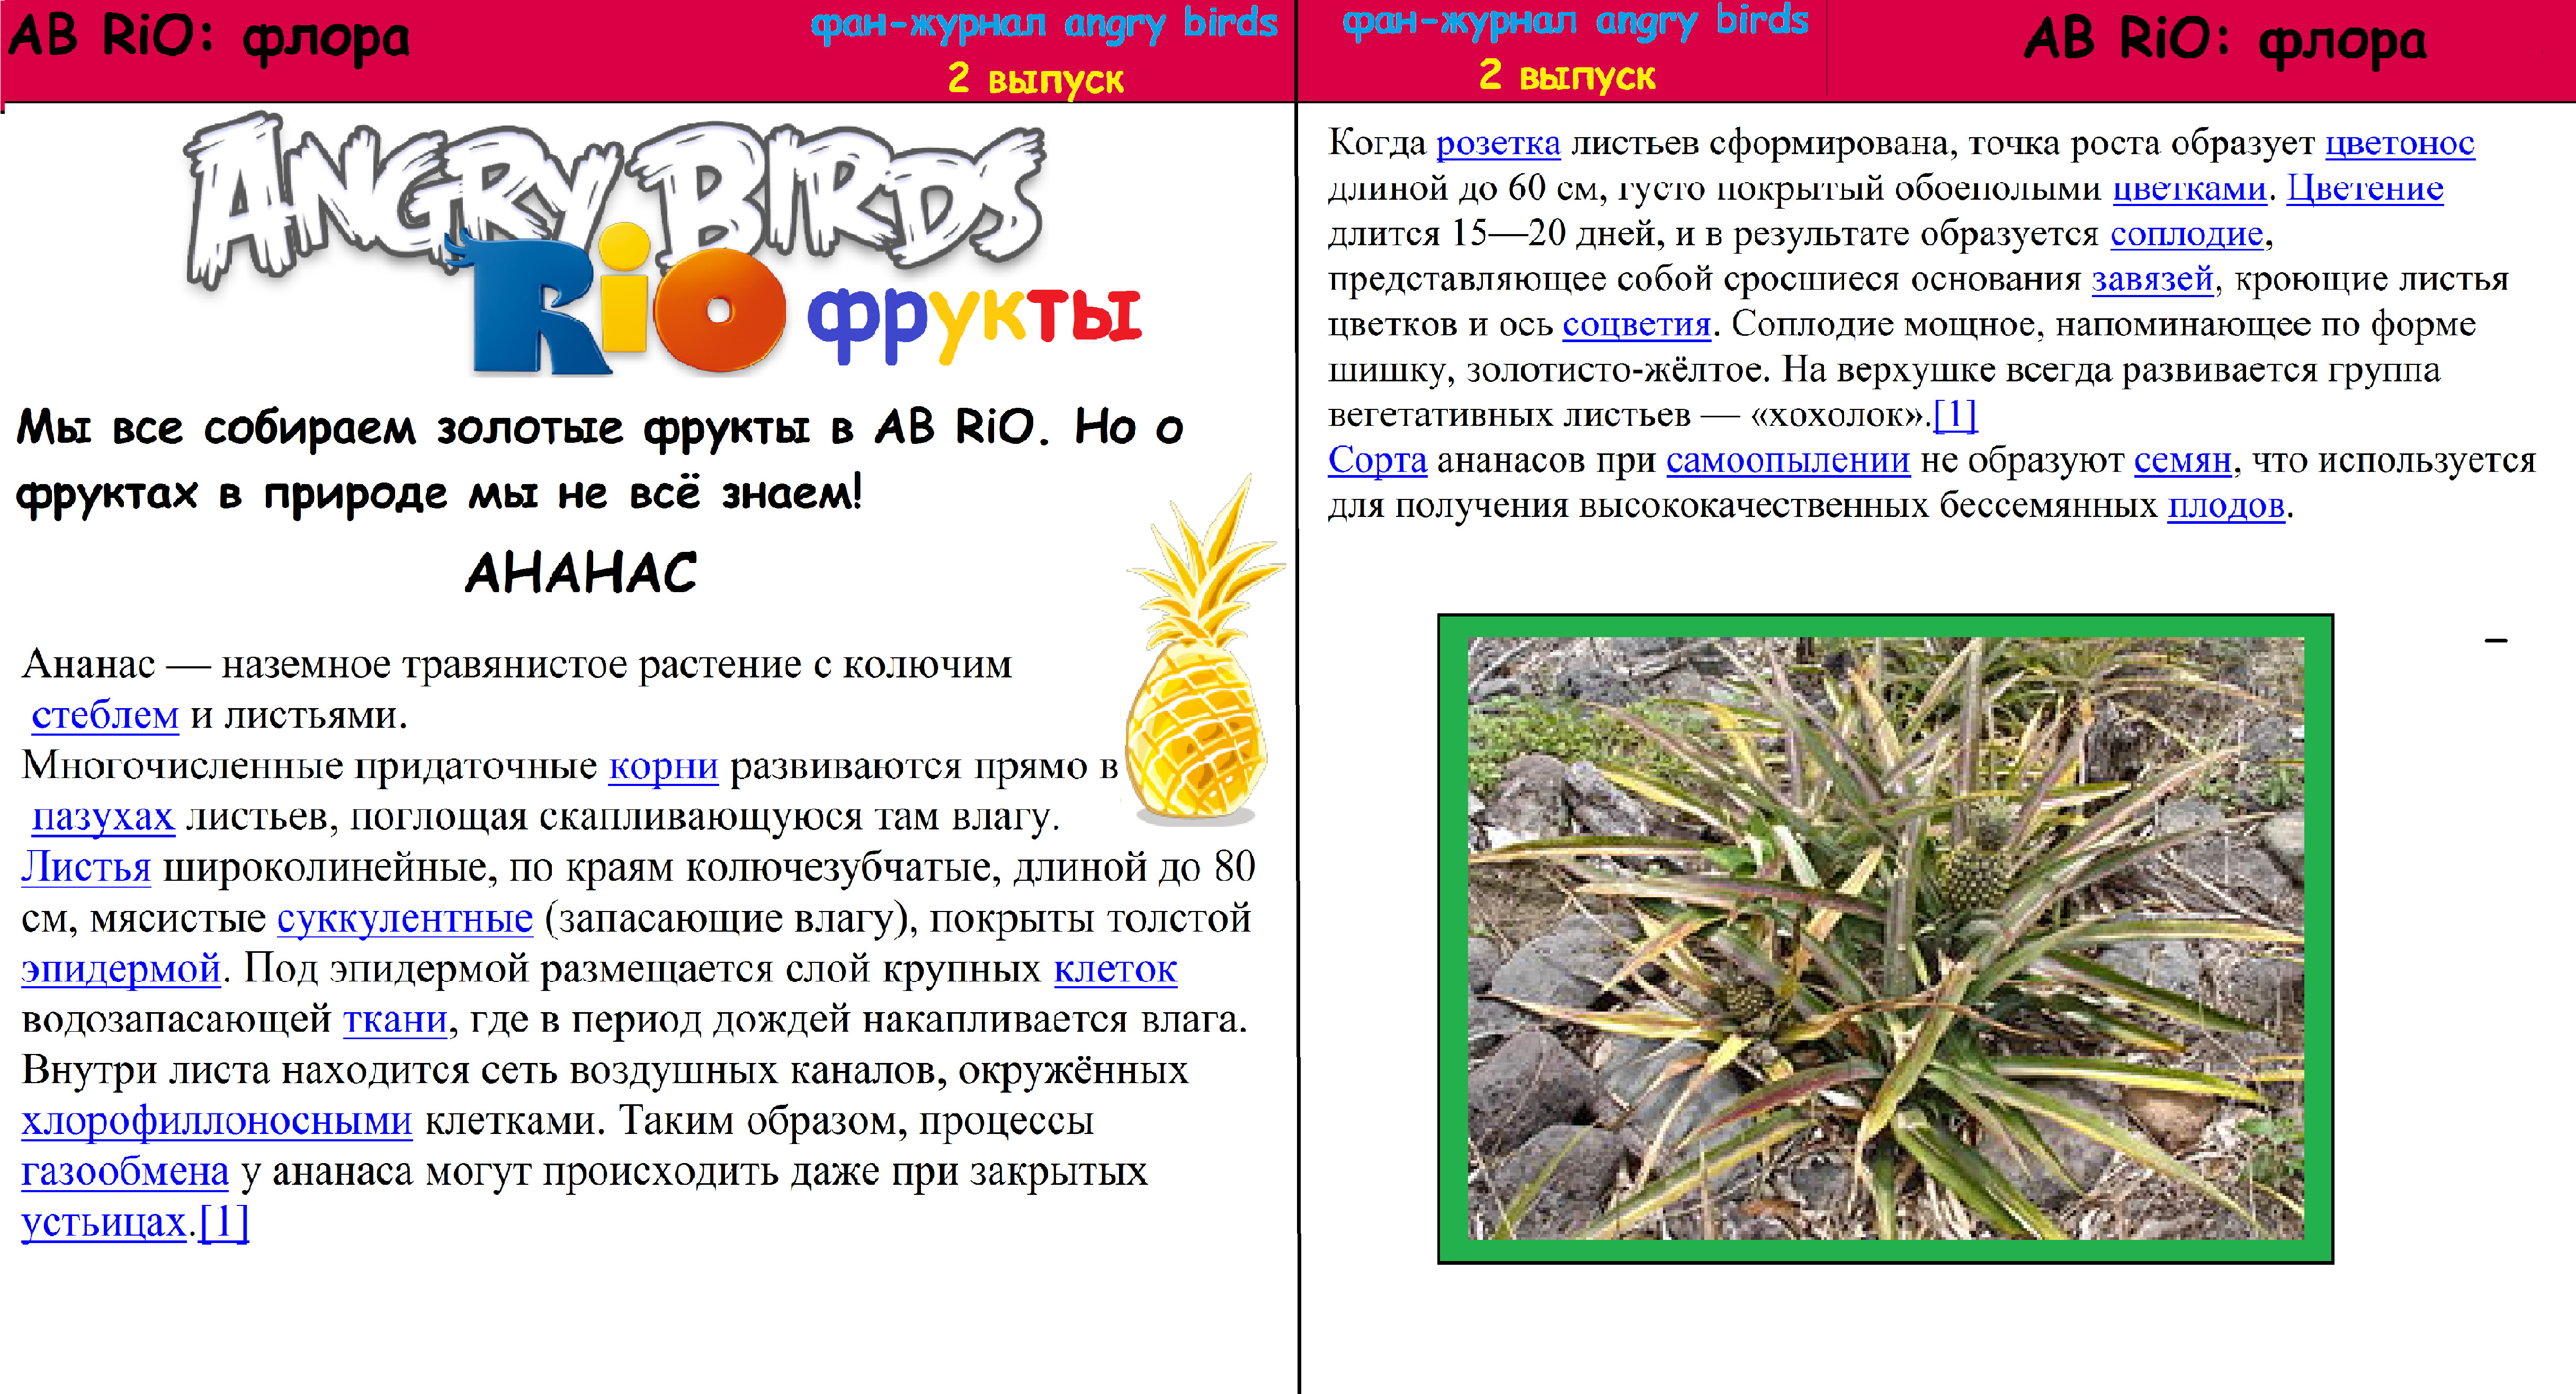Open the 'эпидермой' link
The width and height of the screenshot is (2576, 1394).
[120, 969]
